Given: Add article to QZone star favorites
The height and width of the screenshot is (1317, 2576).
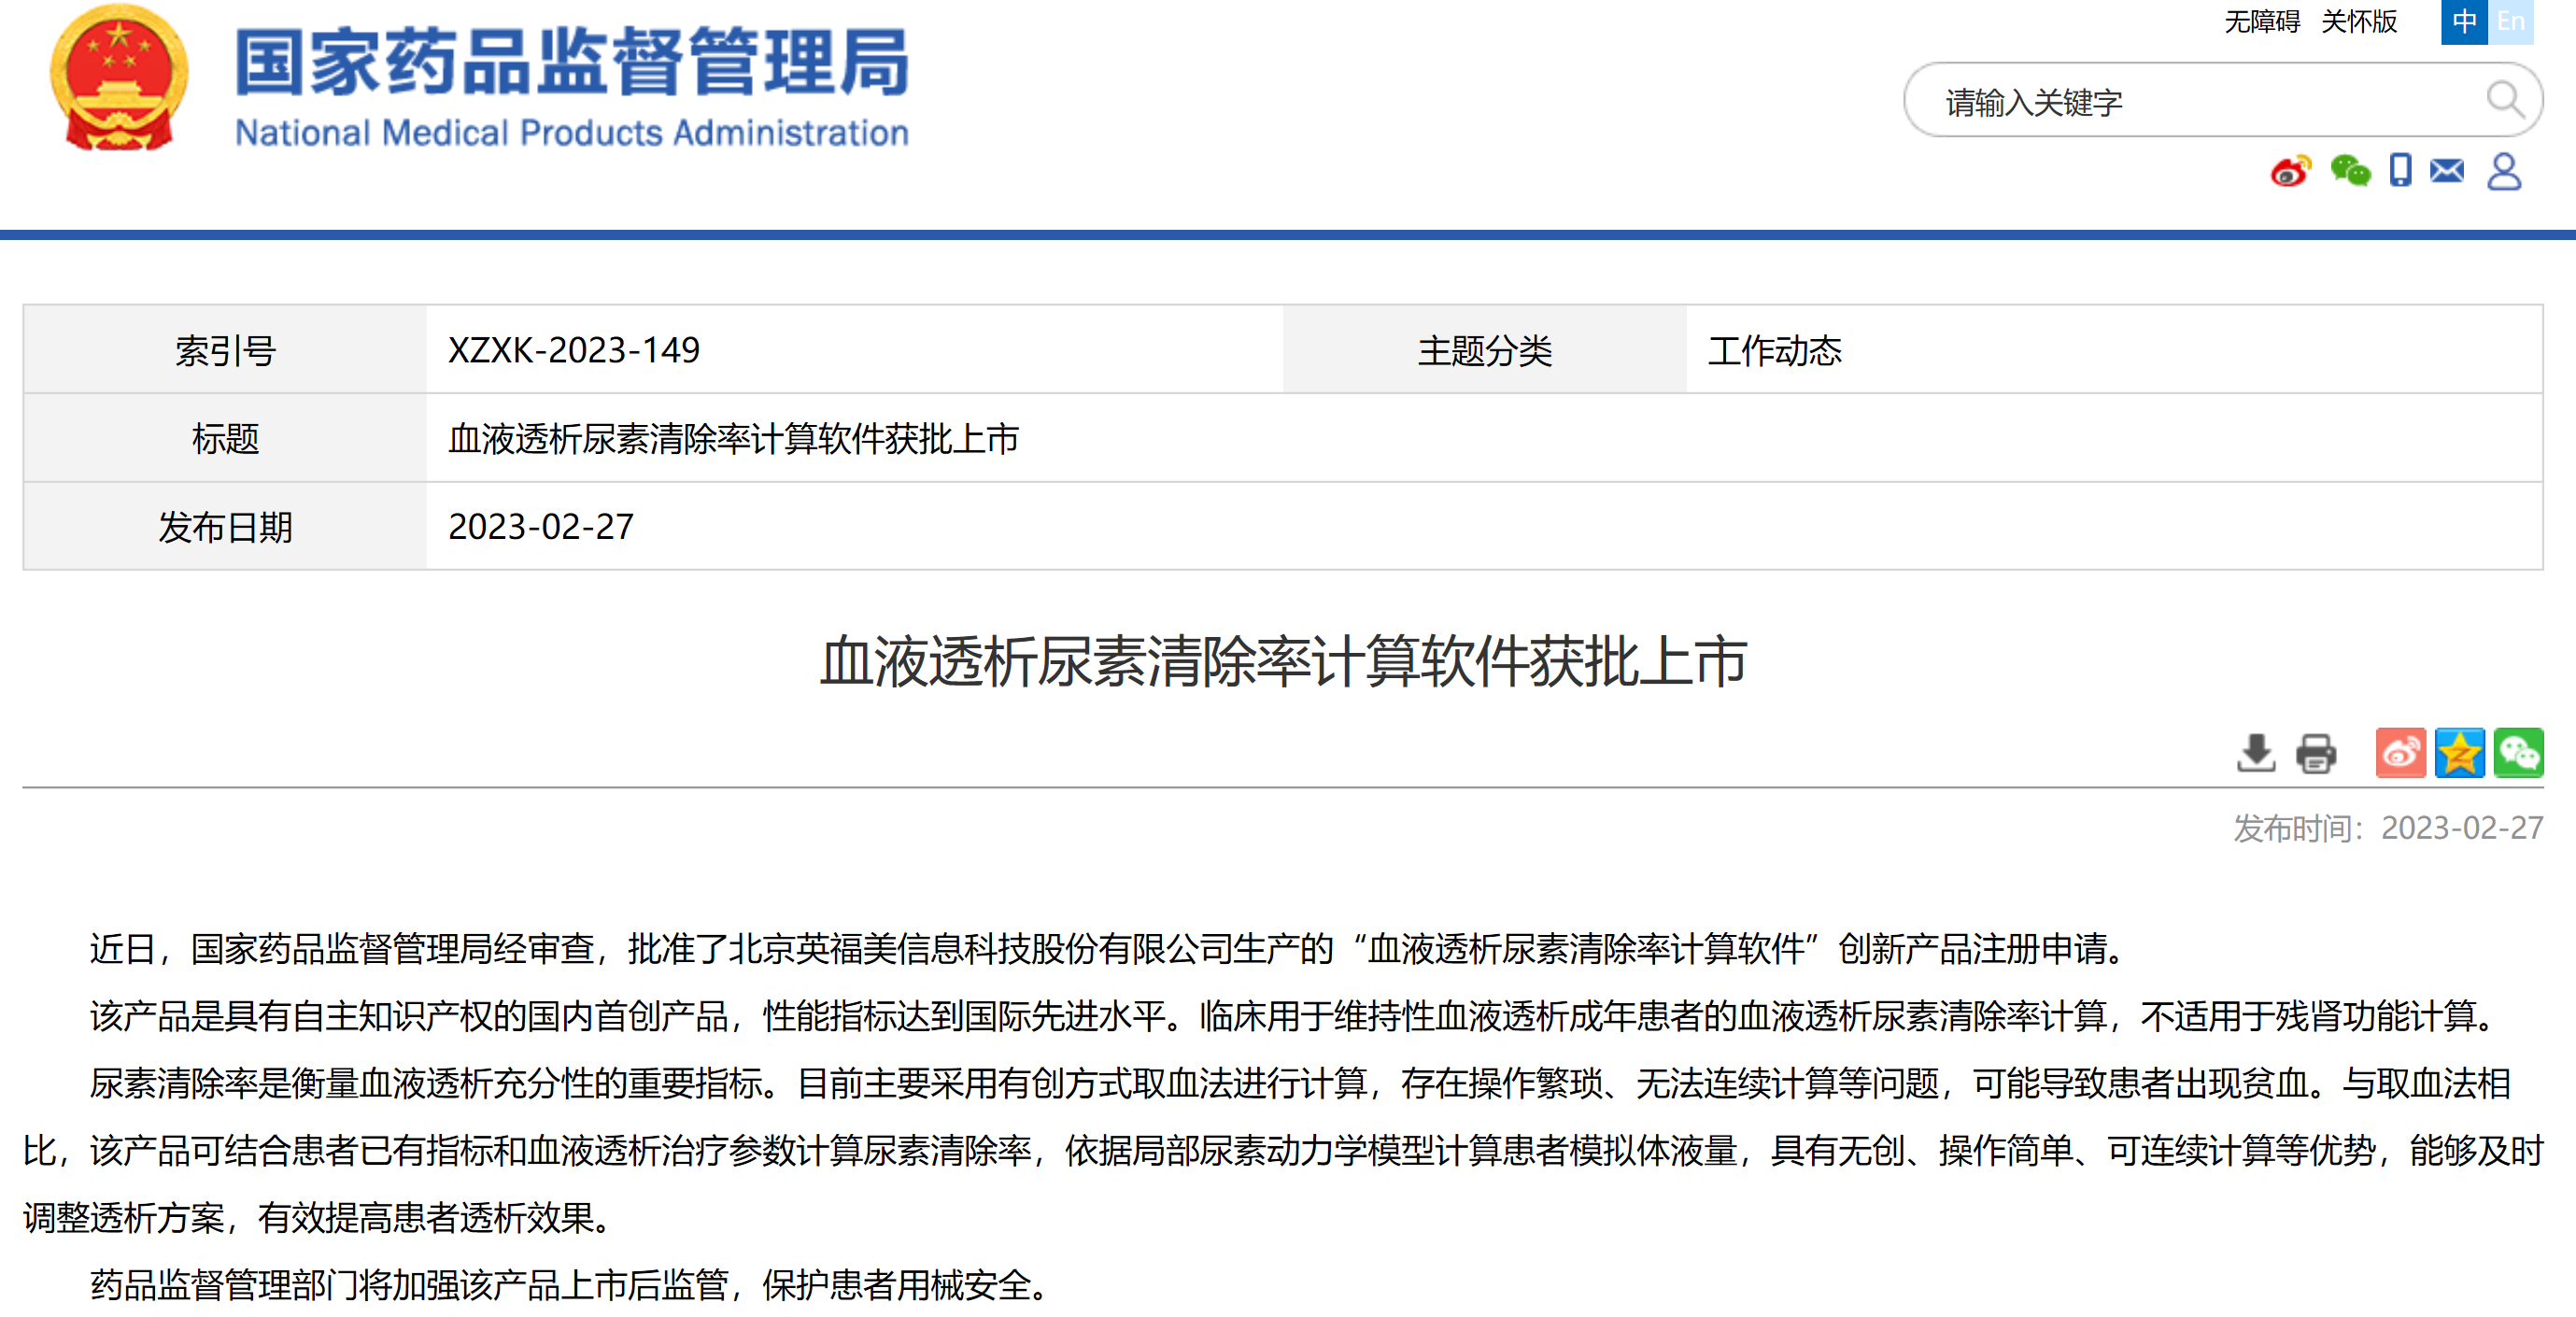Looking at the screenshot, I should (2459, 753).
